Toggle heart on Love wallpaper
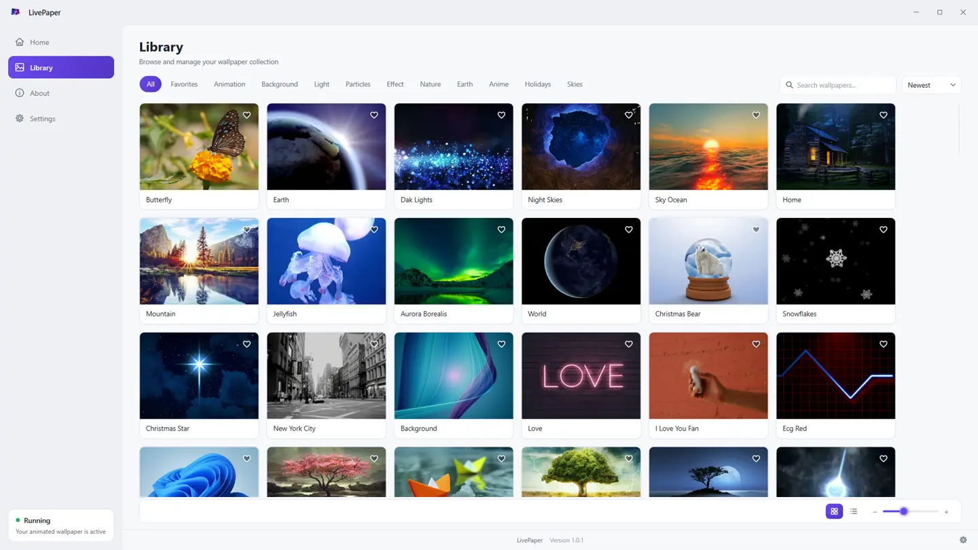The height and width of the screenshot is (550, 978). [x=629, y=344]
